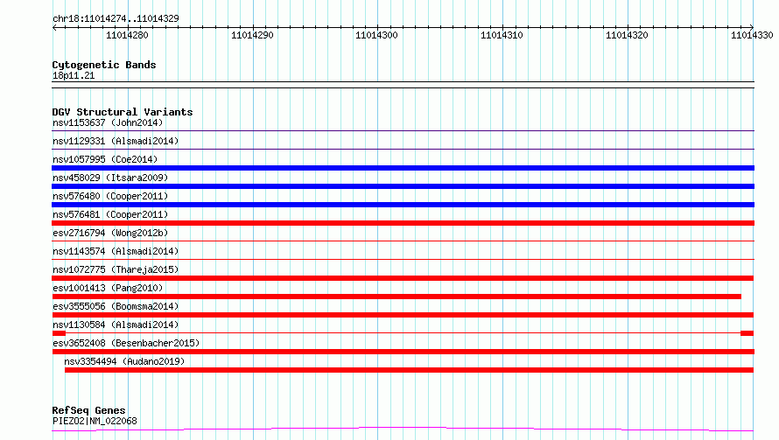Open the RefSeq Genes track title
This screenshot has height=440, width=779.
[89, 410]
